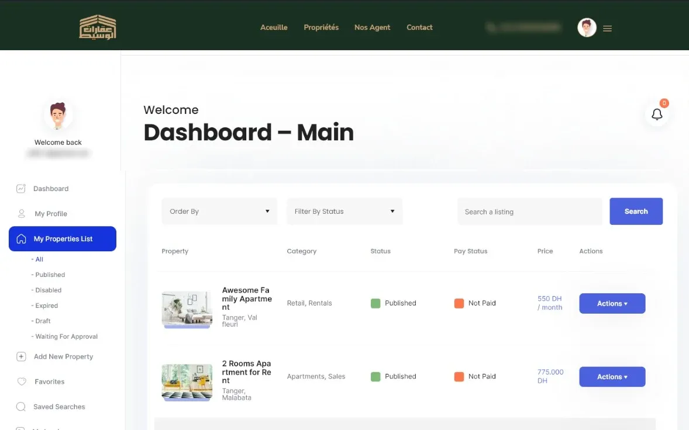
Task: Click the magnifier icon beside Saved Searches
Action: [20, 407]
